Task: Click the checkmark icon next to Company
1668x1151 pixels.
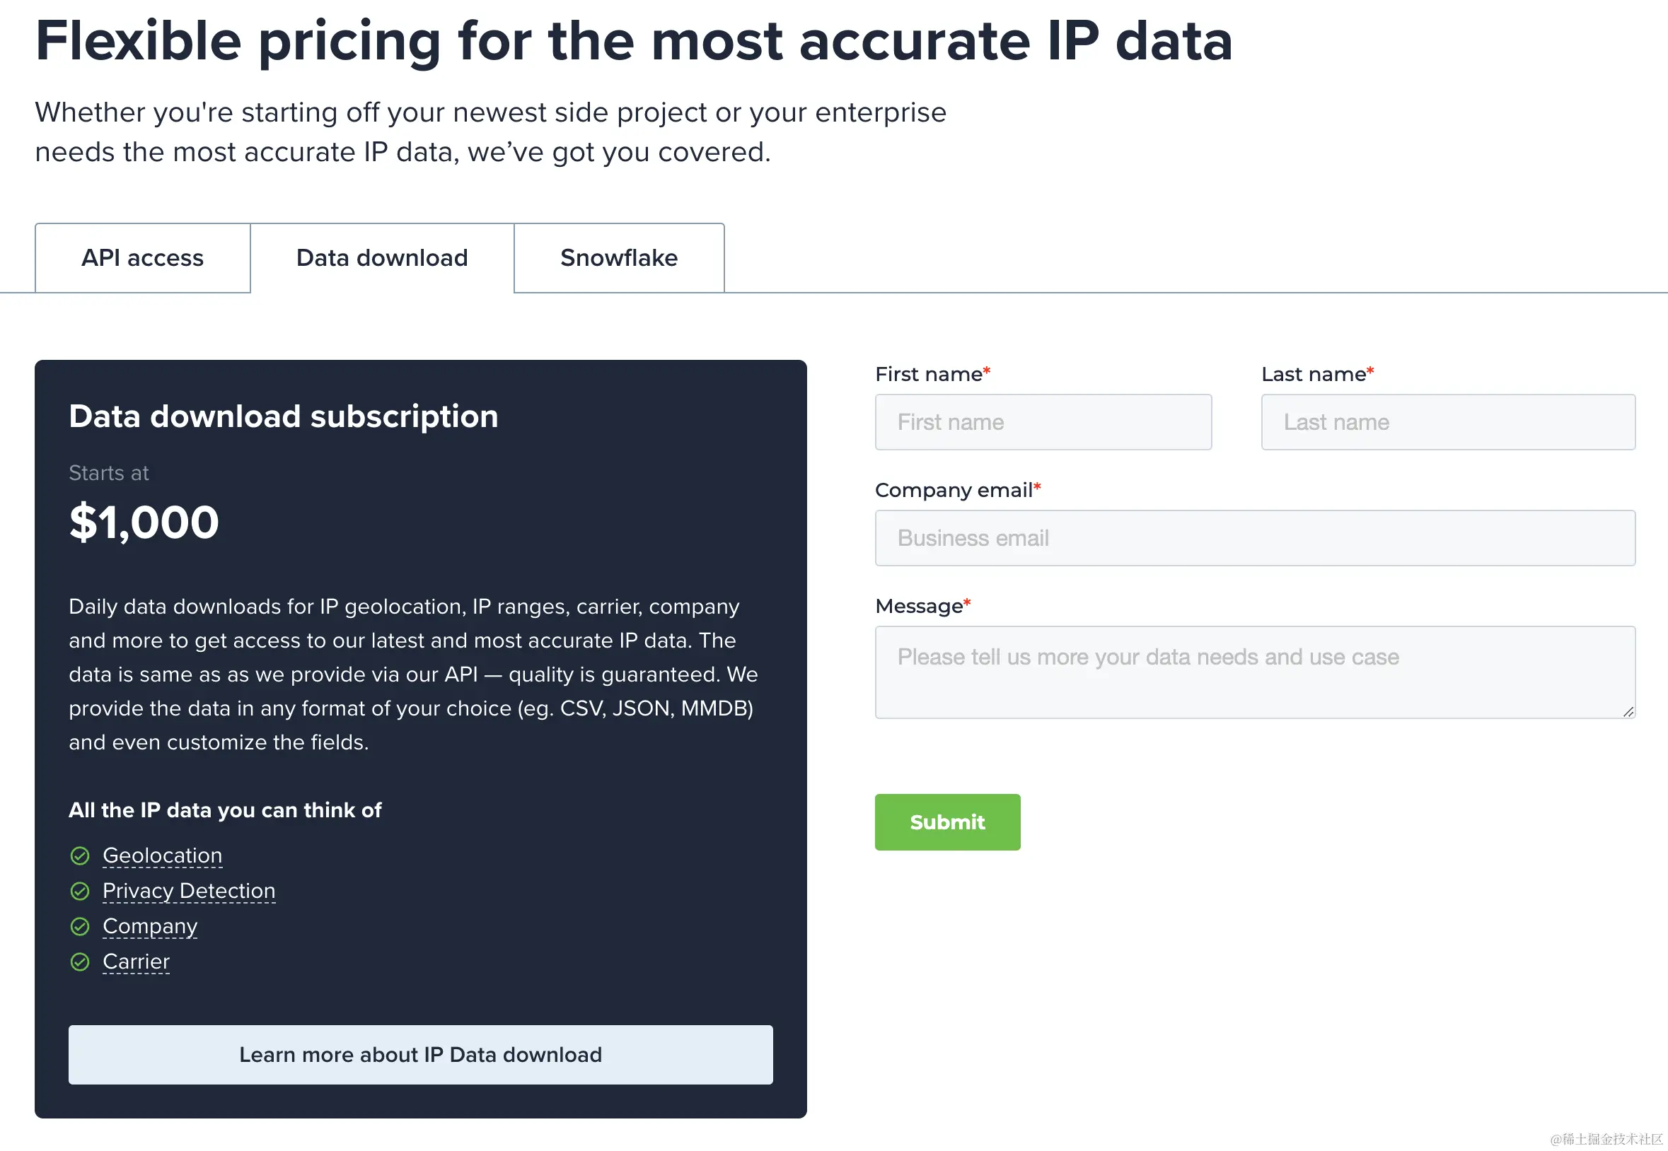Action: coord(80,926)
